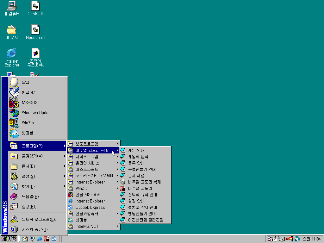This screenshot has width=324, height=243.
Task: Run 비주얼 고도리 삭제 uninstaller
Action: pyautogui.click(x=145, y=182)
